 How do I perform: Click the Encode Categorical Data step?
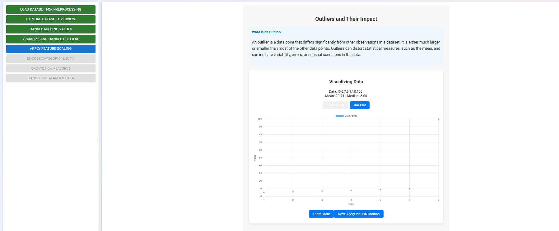[x=50, y=58]
